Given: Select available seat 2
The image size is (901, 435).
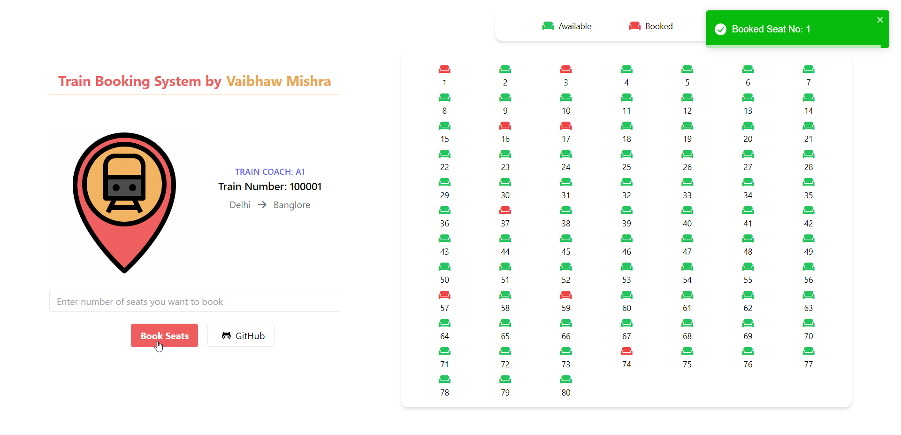Looking at the screenshot, I should [x=505, y=70].
